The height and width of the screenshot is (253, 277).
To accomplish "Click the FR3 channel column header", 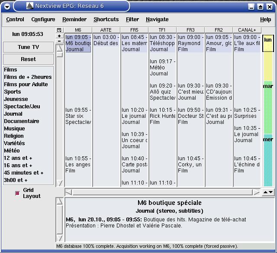I will (190, 30).
